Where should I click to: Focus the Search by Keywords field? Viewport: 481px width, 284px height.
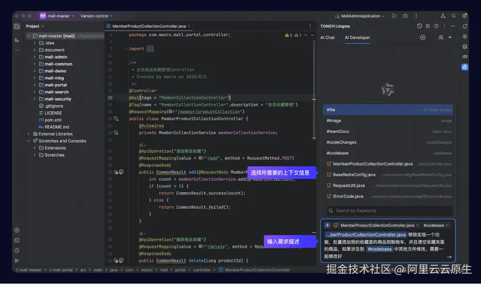pos(390,211)
